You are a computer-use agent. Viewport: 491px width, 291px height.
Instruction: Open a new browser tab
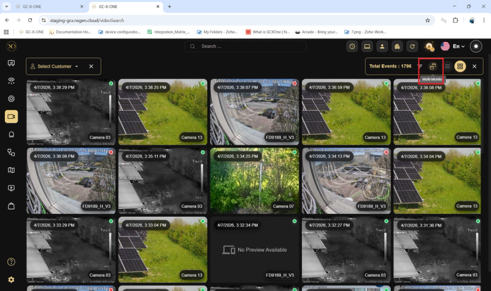(x=169, y=6)
